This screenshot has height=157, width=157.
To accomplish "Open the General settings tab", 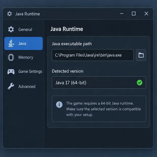I will click(x=24, y=29).
